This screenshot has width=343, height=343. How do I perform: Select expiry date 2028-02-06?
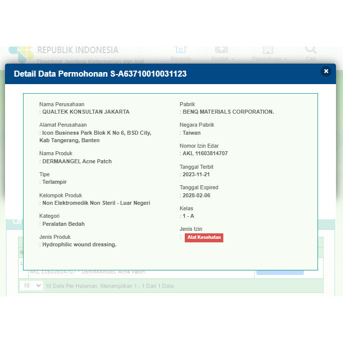[x=196, y=195]
